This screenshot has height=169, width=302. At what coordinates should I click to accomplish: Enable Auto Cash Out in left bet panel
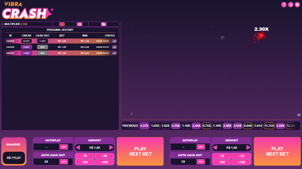(x=64, y=162)
